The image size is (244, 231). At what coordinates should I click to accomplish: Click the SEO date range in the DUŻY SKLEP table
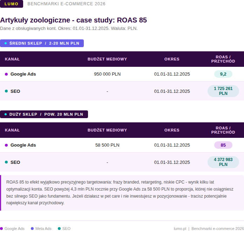pos(172,162)
